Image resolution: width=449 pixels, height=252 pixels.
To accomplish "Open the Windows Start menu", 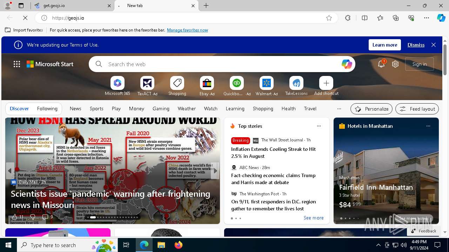I will [8, 245].
